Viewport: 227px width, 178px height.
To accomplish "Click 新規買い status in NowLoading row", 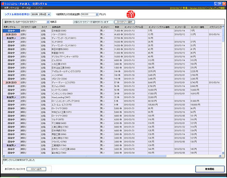I will tap(11, 97).
